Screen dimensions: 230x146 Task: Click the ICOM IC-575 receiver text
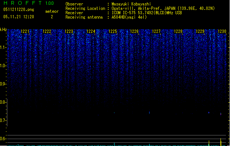click(x=147, y=13)
